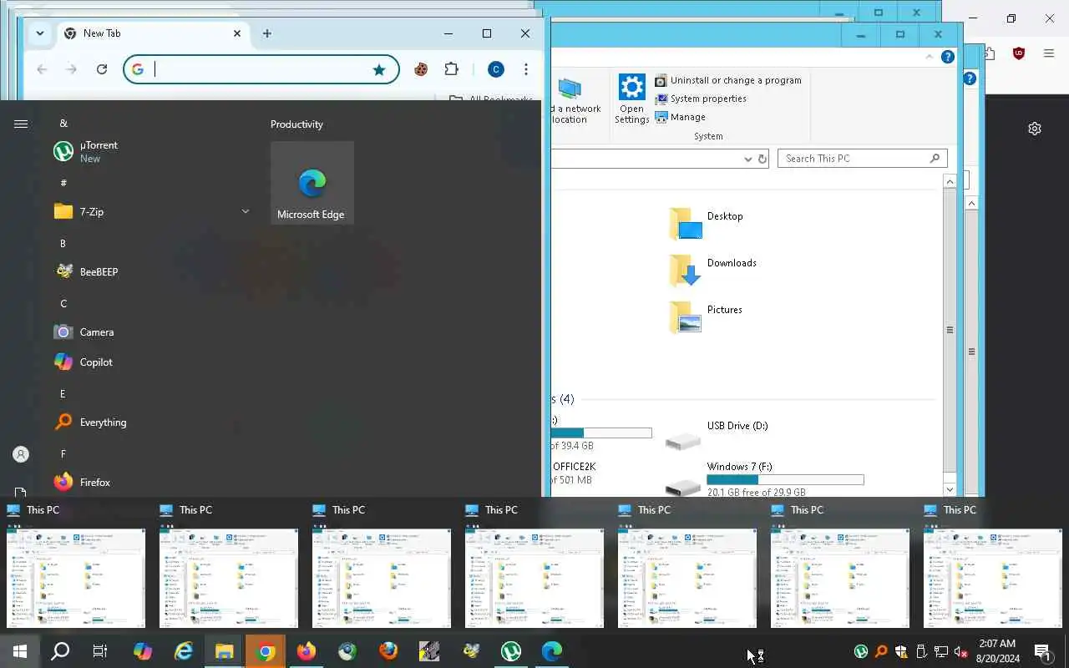This screenshot has height=668, width=1069.
Task: Open µTorrent icon on the taskbar
Action: tap(511, 650)
